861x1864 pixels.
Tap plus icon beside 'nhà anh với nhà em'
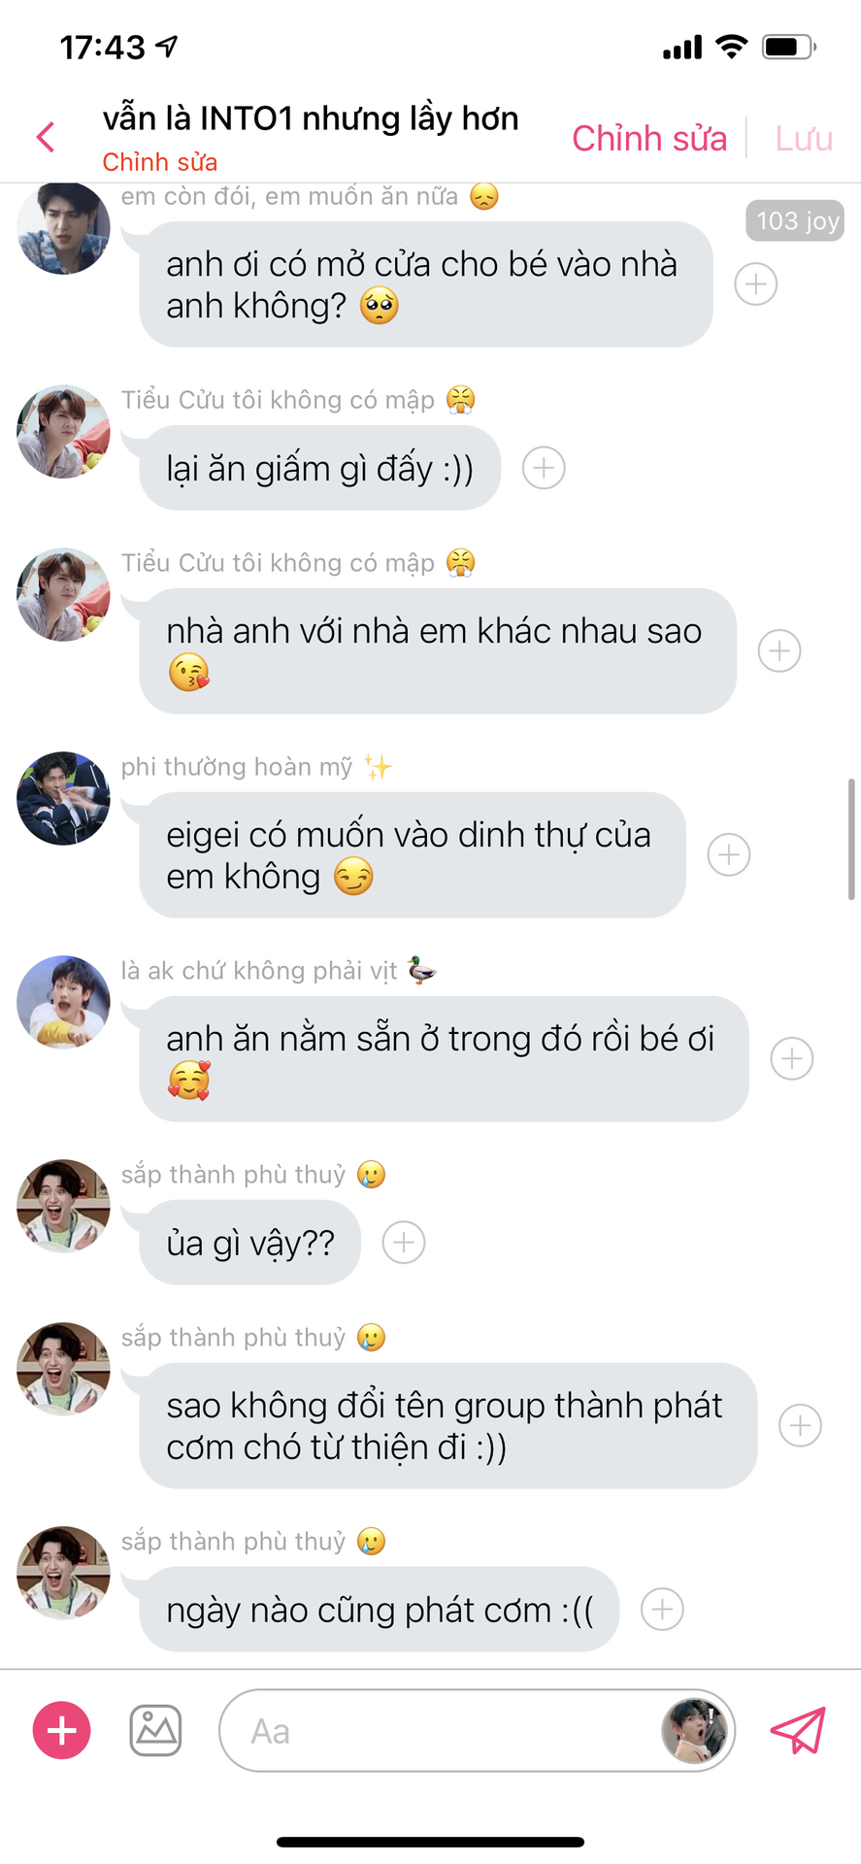pos(779,650)
